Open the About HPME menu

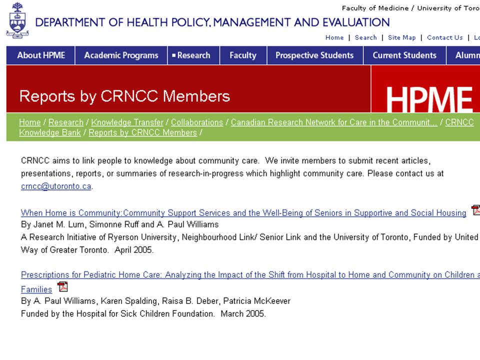pyautogui.click(x=40, y=55)
